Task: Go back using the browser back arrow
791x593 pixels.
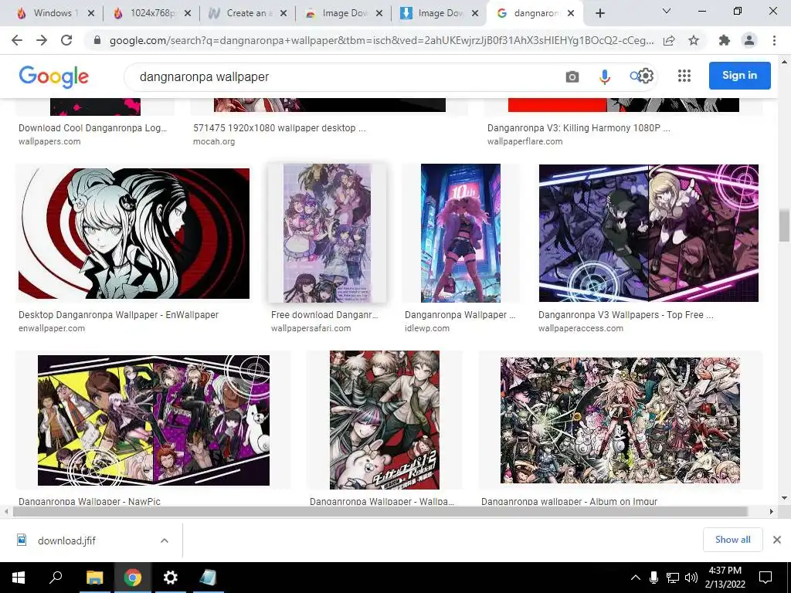Action: tap(17, 40)
